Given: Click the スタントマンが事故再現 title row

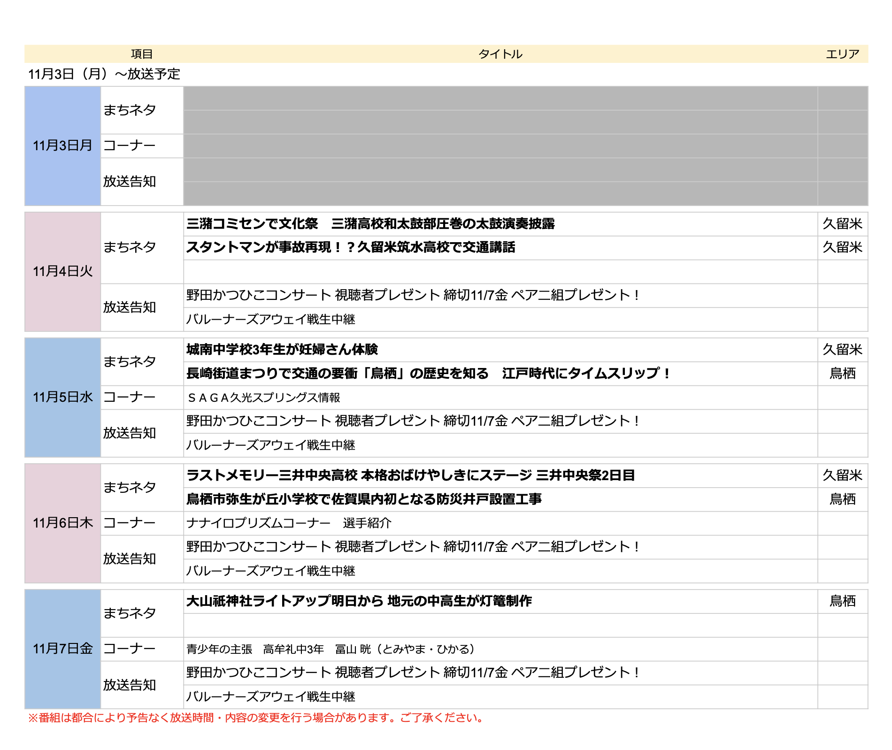Looking at the screenshot, I should [350, 247].
